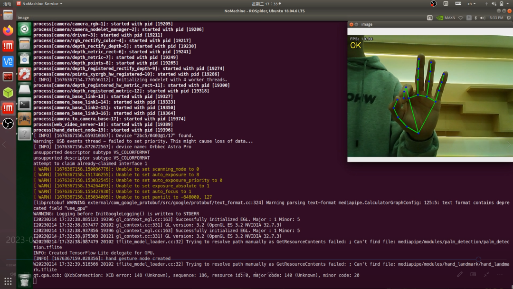
Task: Click the Terminal icon in remote launcher
Action: pos(25,104)
